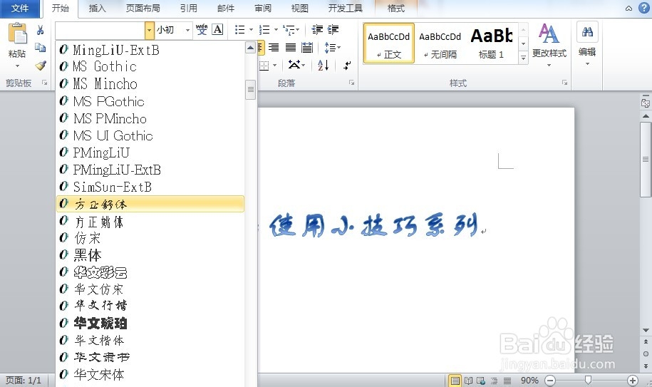
Task: Click the 90% zoom level text
Action: (x=529, y=381)
